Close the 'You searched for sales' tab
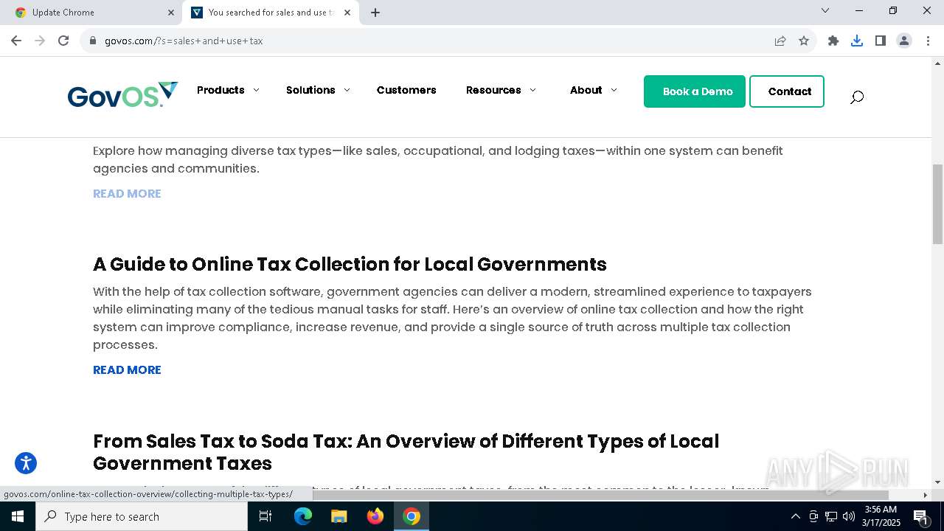 pyautogui.click(x=347, y=13)
